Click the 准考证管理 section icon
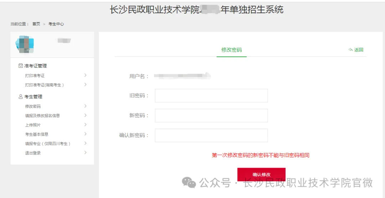385x198 pixels. tap(20, 66)
